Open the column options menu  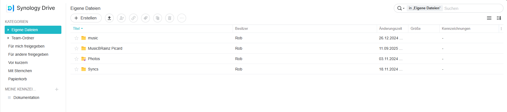pyautogui.click(x=501, y=29)
